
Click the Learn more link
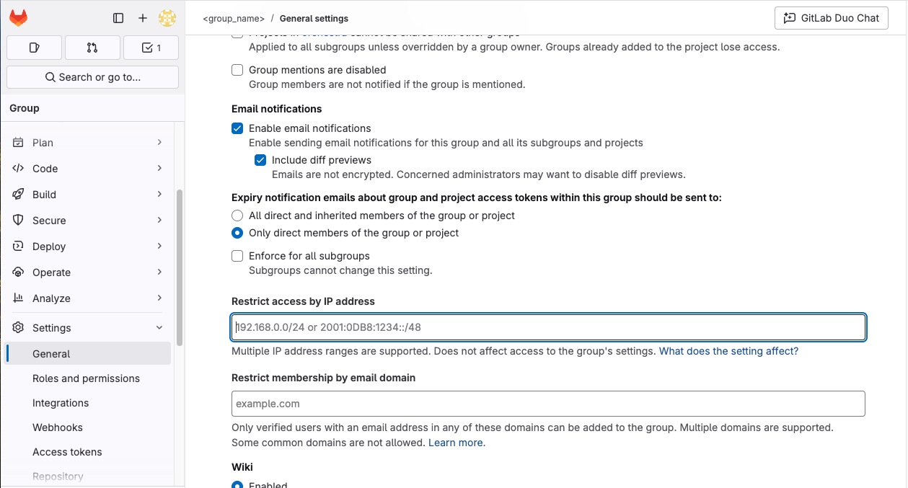[x=455, y=443]
